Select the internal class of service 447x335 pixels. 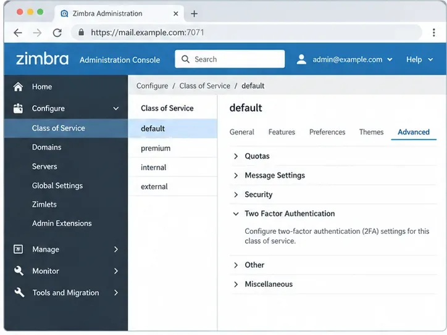[x=173, y=167]
